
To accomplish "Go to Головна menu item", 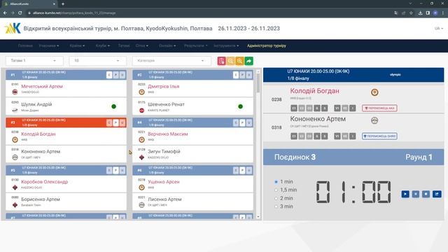I will (x=25, y=45).
